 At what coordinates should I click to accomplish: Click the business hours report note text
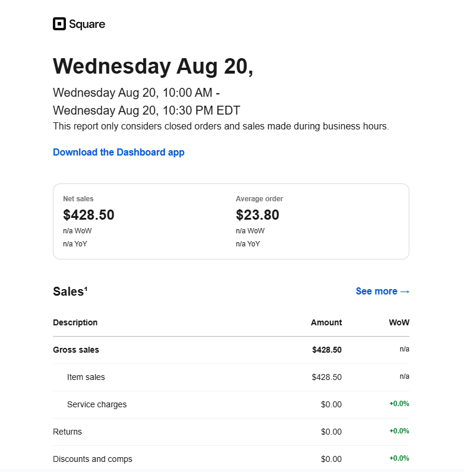pos(220,126)
